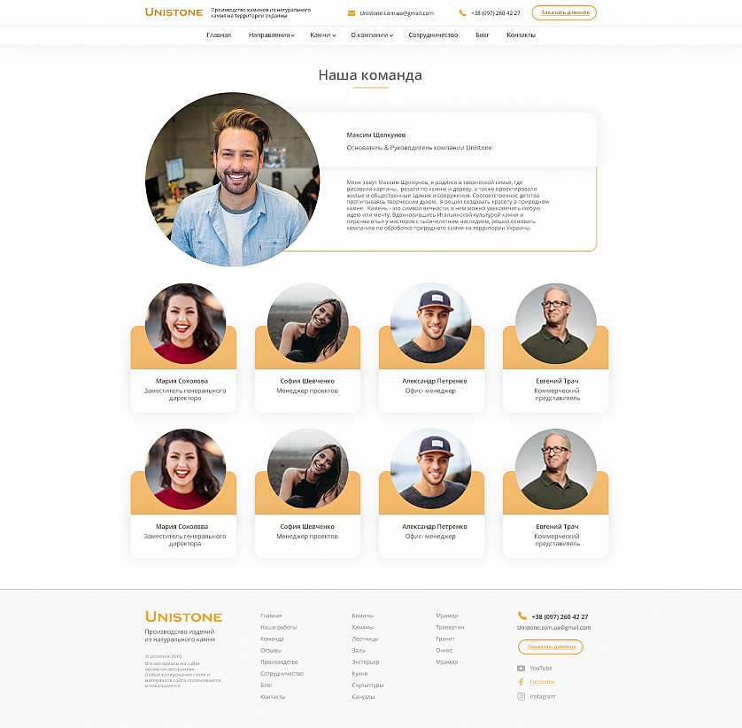Expand the Направления dropdown in the navigation
Screen dimensions: 742x728
(x=271, y=35)
